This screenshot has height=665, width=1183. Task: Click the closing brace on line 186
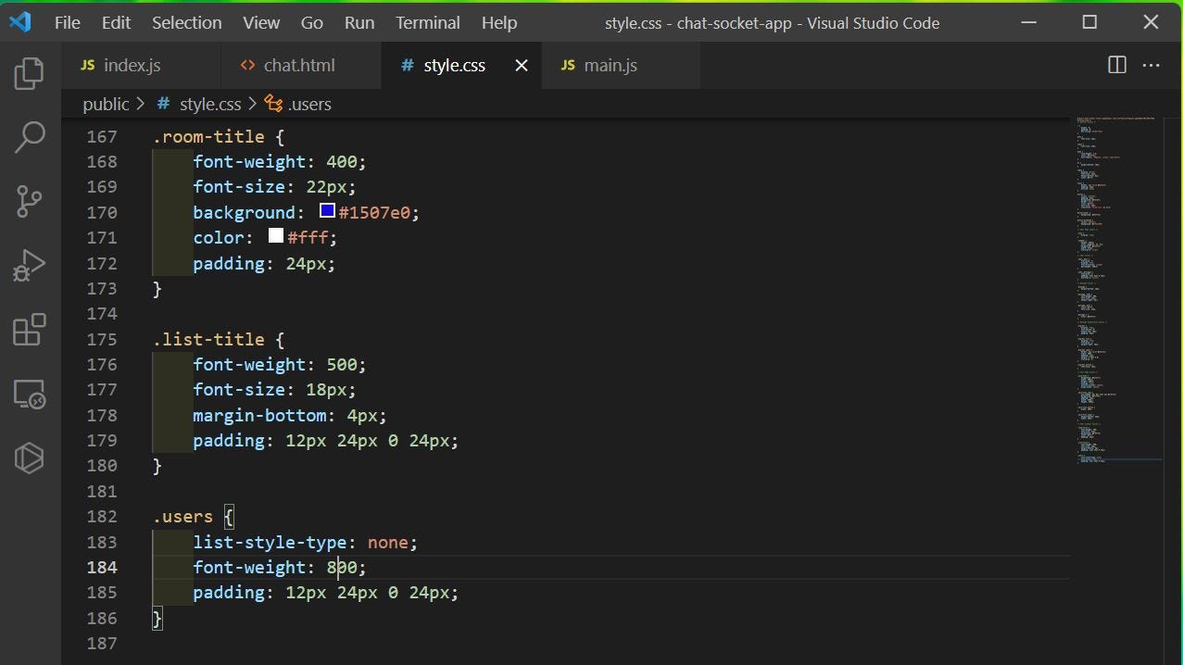(x=157, y=618)
